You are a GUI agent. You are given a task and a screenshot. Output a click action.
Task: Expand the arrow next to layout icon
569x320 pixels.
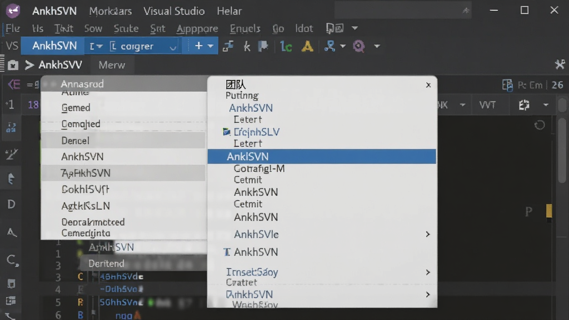(355, 28)
